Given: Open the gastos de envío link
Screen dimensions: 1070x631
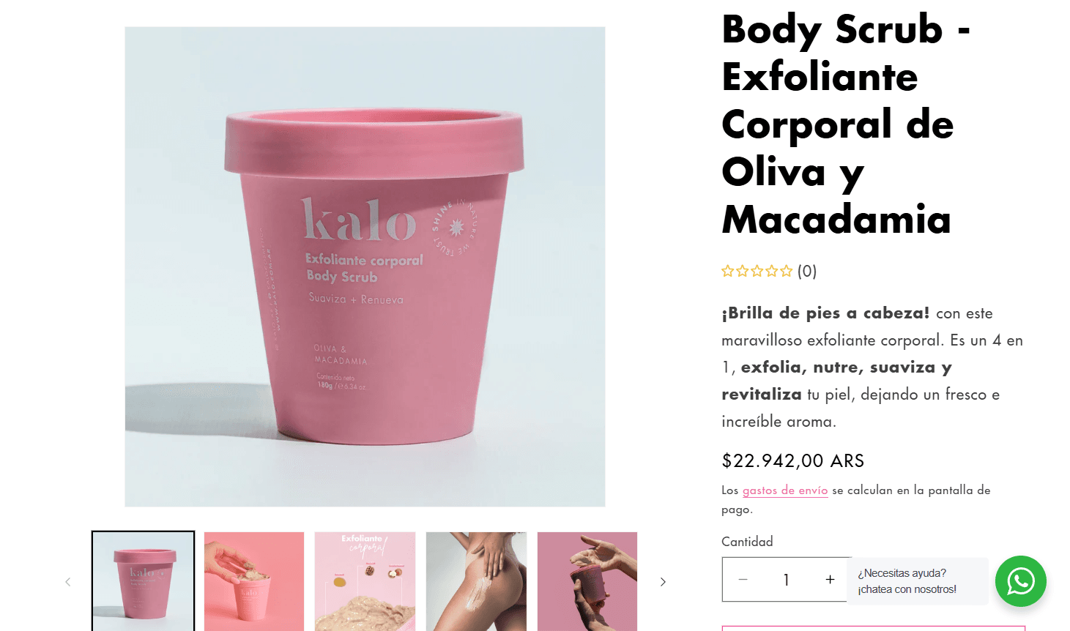Looking at the screenshot, I should [785, 490].
